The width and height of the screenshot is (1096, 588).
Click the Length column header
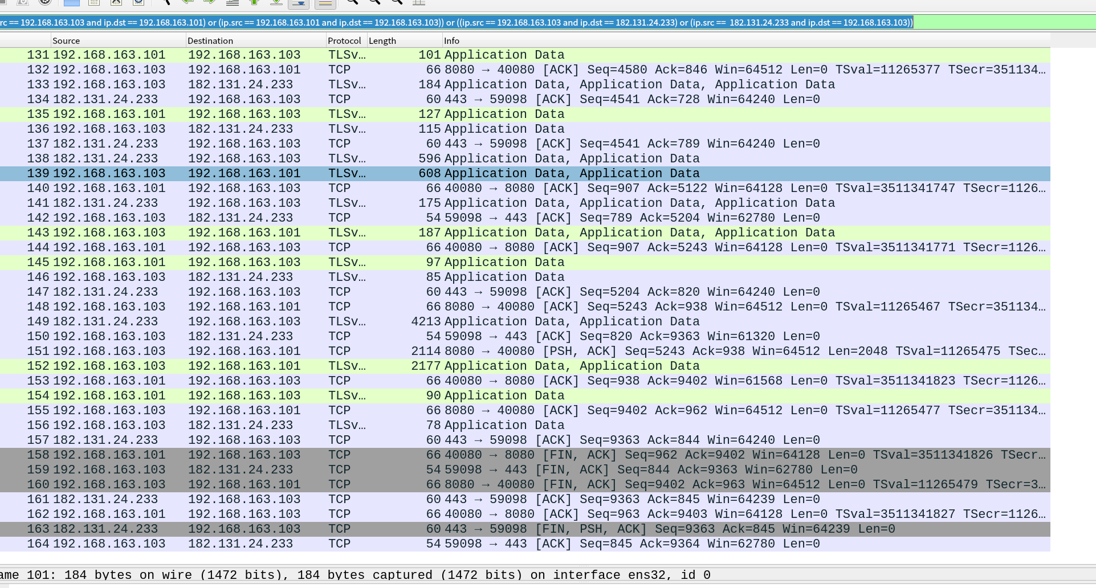pyautogui.click(x=382, y=41)
